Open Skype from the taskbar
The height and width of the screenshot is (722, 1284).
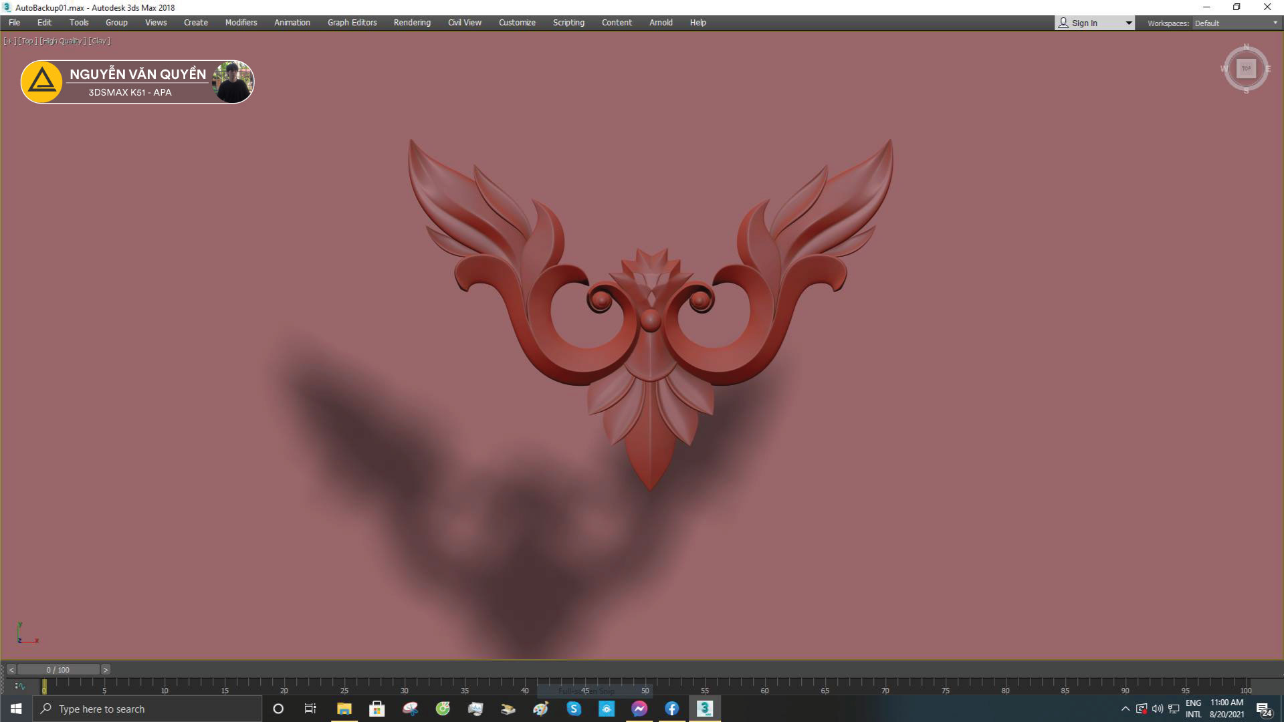point(574,709)
